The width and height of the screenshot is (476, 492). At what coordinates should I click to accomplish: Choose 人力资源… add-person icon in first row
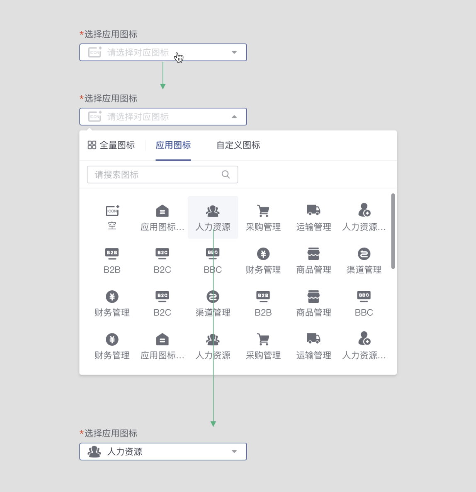[364, 217]
